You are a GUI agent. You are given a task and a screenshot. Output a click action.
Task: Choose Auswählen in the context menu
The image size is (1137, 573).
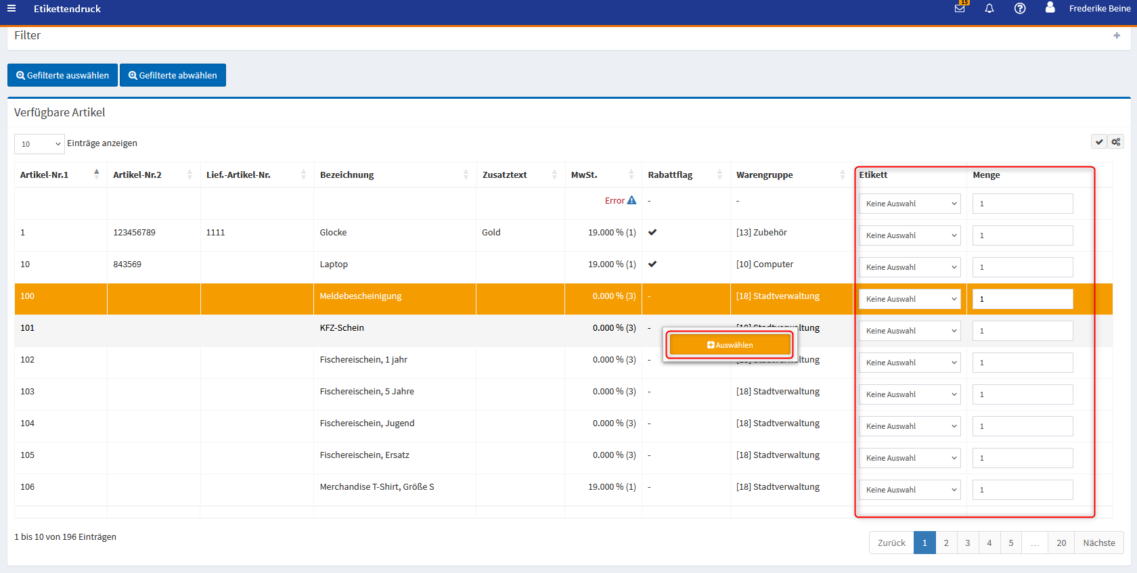(x=730, y=345)
